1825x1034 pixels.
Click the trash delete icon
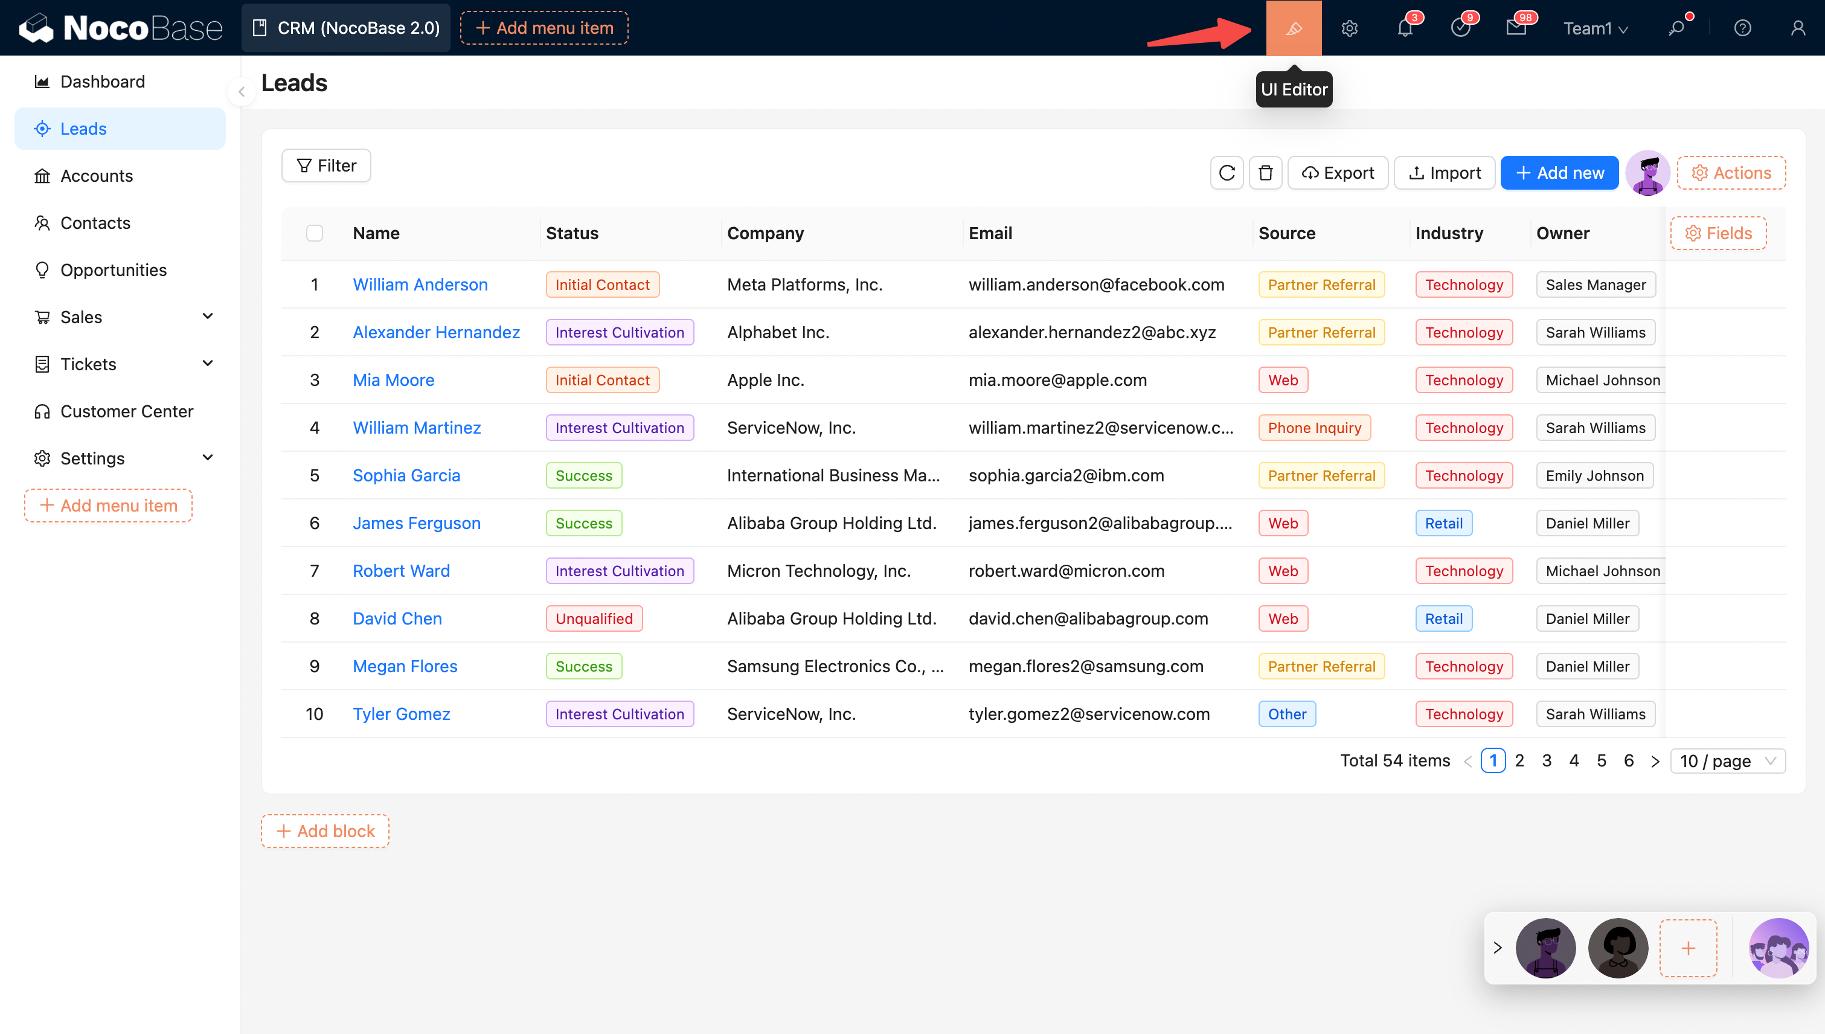pos(1265,173)
